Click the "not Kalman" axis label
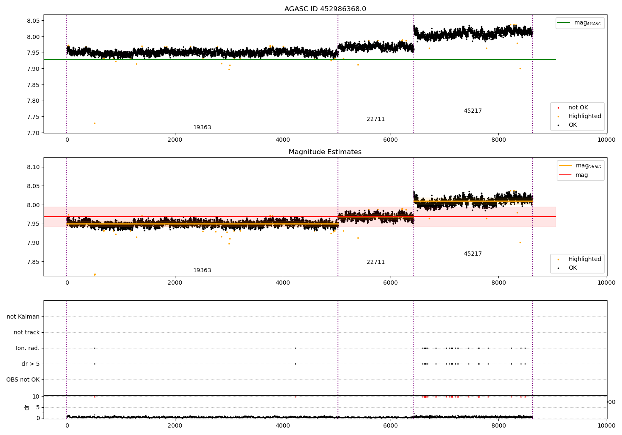Viewport: 622px width, 435px height. pyautogui.click(x=23, y=317)
